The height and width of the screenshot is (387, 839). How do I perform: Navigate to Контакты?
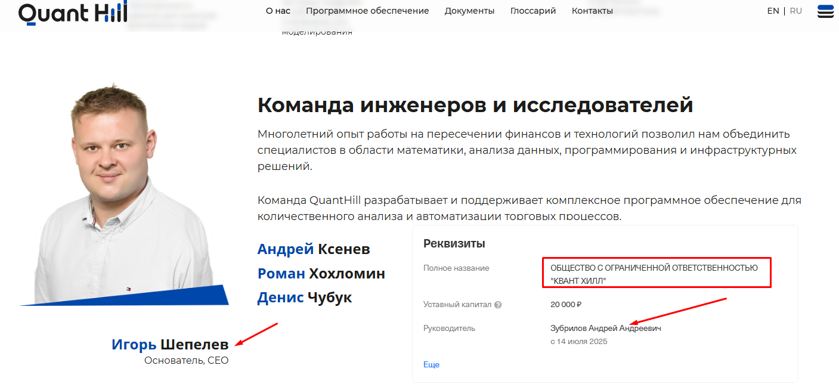[592, 11]
